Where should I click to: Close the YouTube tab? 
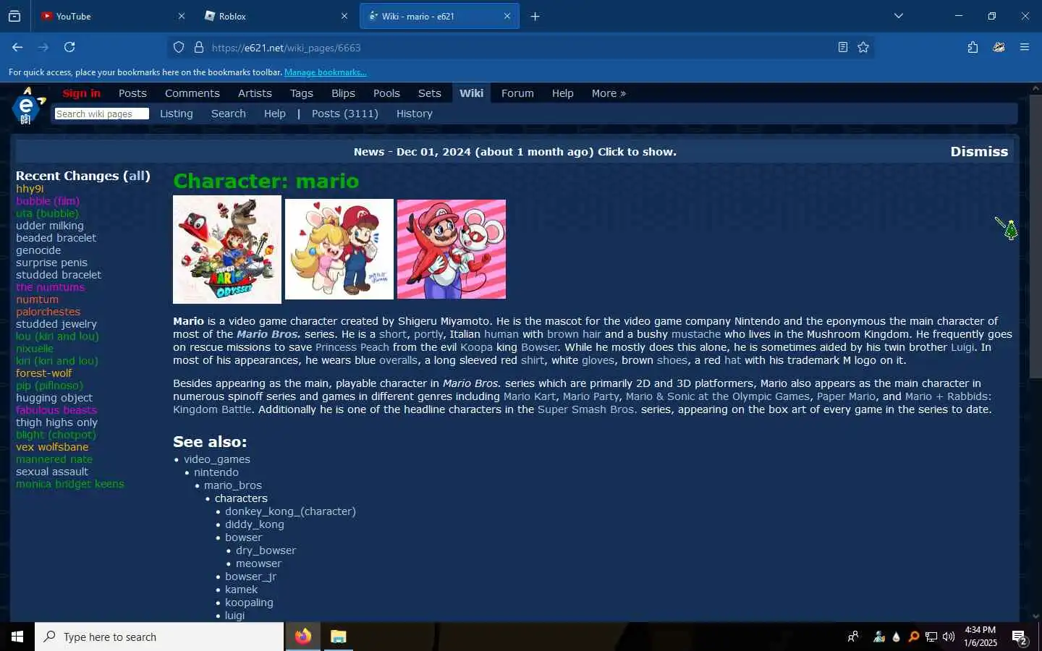pyautogui.click(x=182, y=16)
